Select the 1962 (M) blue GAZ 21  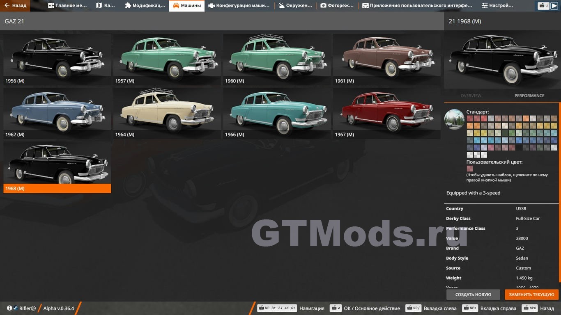tap(57, 113)
